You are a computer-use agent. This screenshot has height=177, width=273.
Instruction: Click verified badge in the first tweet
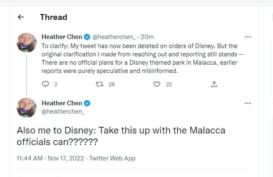click(87, 37)
